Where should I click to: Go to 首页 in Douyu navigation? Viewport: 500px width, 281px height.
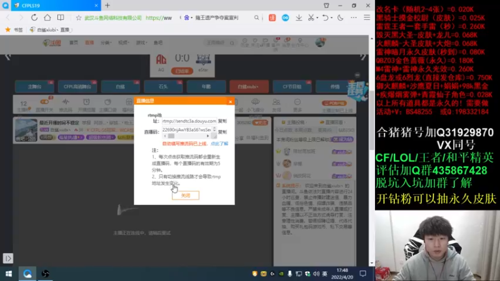click(74, 42)
